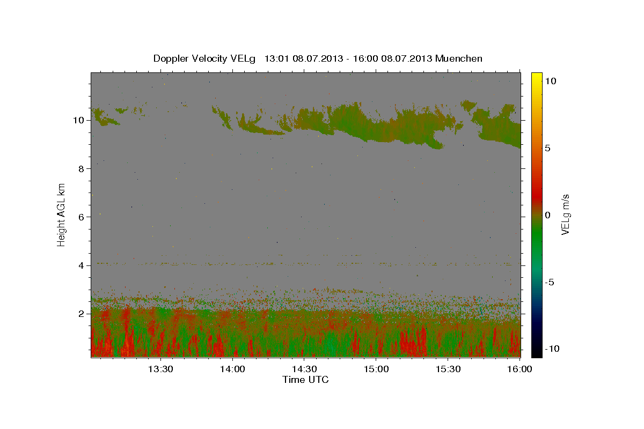Click the 'VELg m/s' colorbar label
This screenshot has height=429, width=644.
pyautogui.click(x=565, y=214)
